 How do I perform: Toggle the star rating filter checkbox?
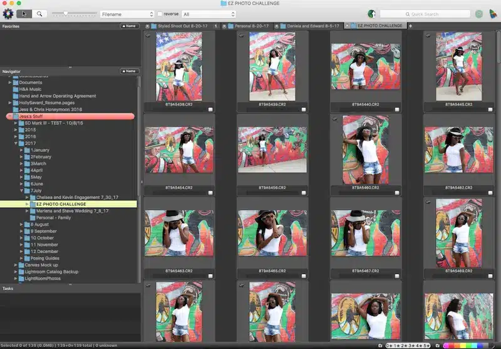tap(380, 345)
